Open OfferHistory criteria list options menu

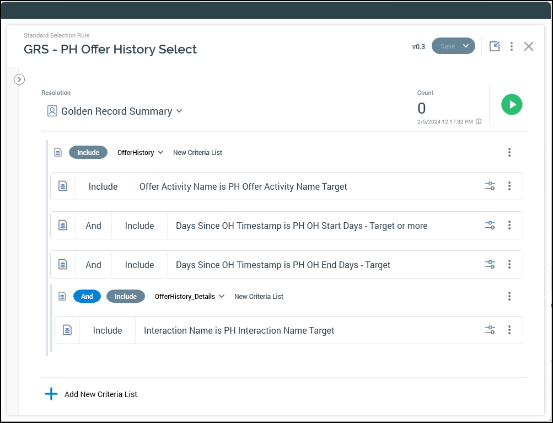[x=509, y=152]
